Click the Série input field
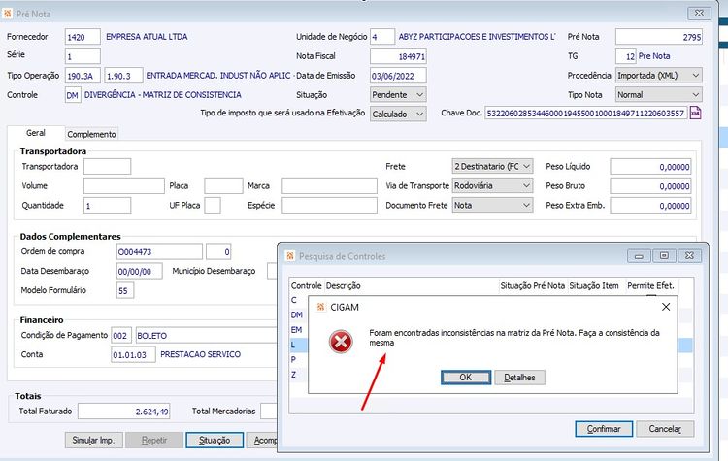The height and width of the screenshot is (461, 728). [x=83, y=56]
